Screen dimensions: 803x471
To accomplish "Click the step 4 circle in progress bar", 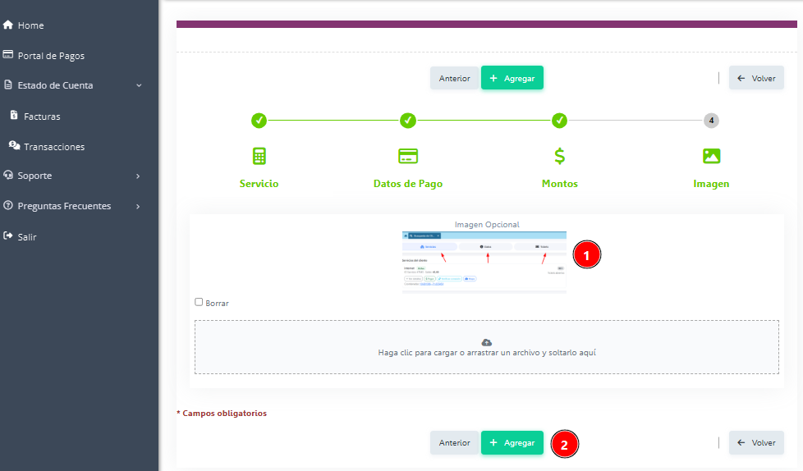I will point(711,121).
